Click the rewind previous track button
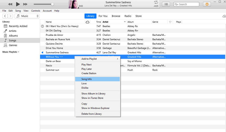 [10, 4]
